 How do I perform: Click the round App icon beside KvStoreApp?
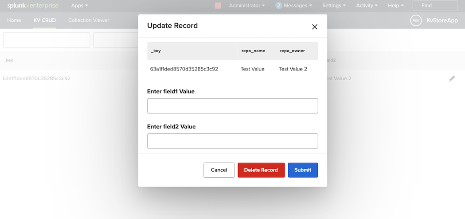[416, 20]
